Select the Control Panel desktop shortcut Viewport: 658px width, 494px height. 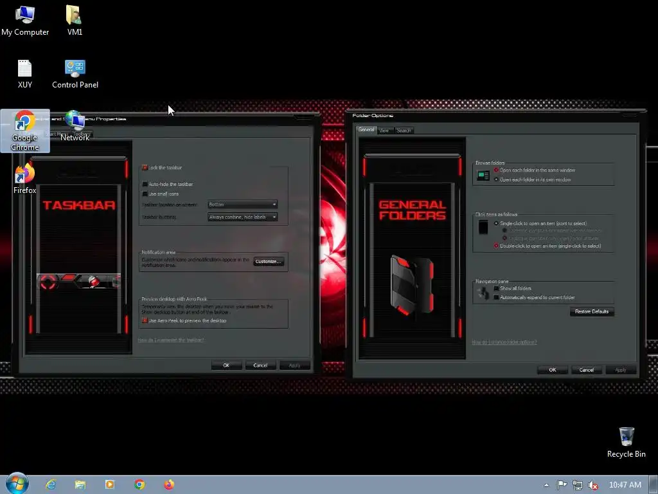[x=75, y=73]
